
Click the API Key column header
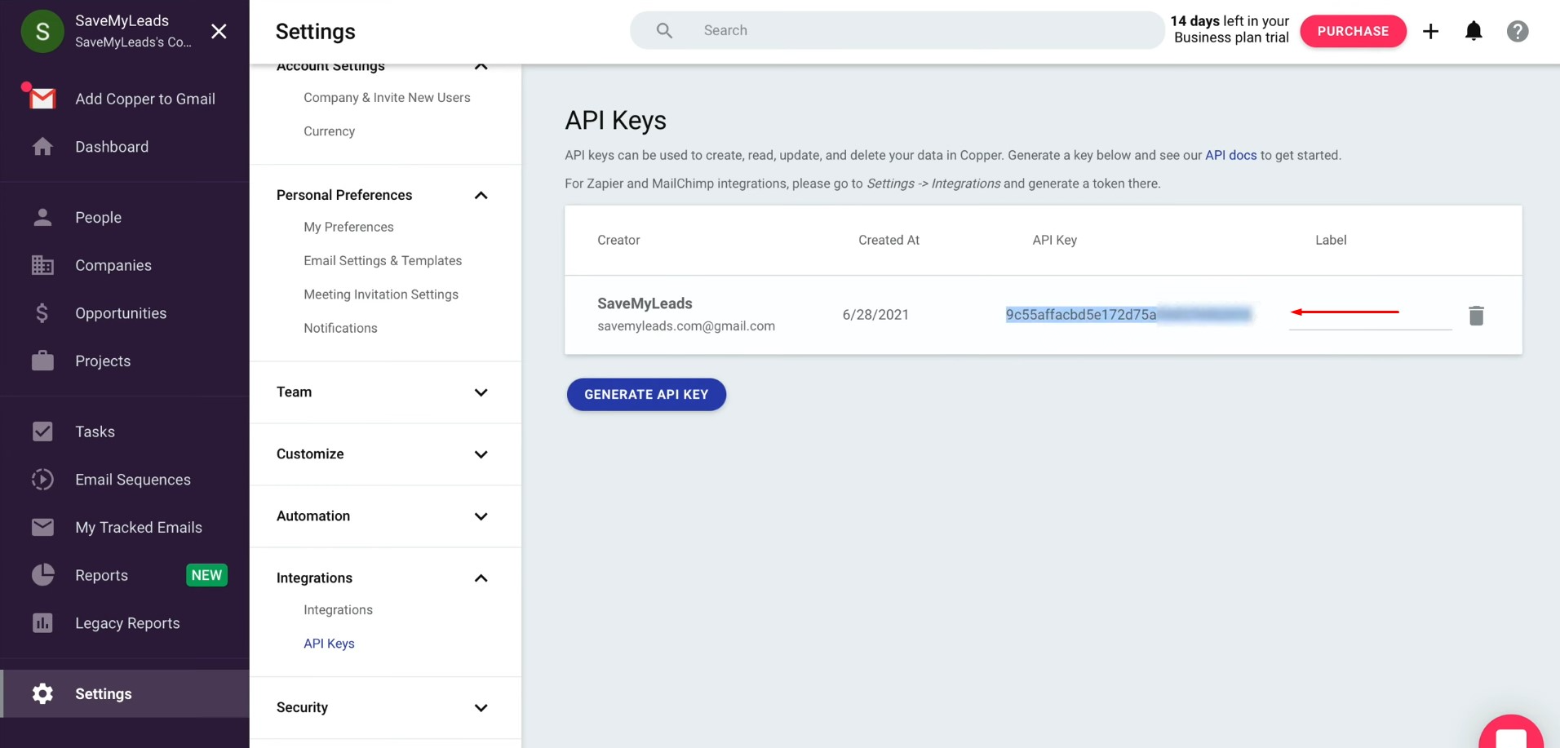tap(1054, 240)
